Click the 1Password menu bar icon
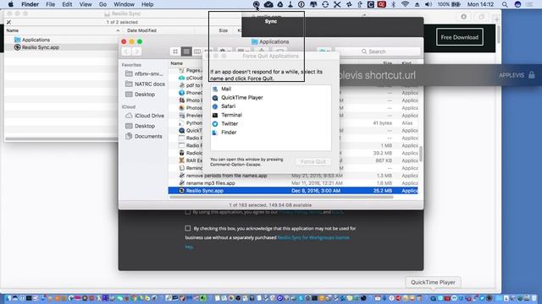Image resolution: width=542 pixels, height=304 pixels. [x=301, y=4]
